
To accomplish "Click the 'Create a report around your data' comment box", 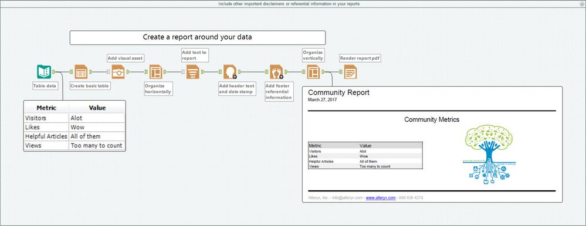I will (198, 37).
